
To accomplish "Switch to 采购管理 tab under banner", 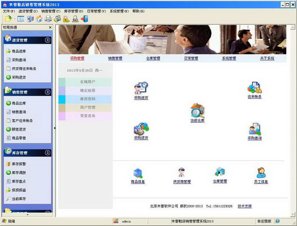I will tap(77, 58).
